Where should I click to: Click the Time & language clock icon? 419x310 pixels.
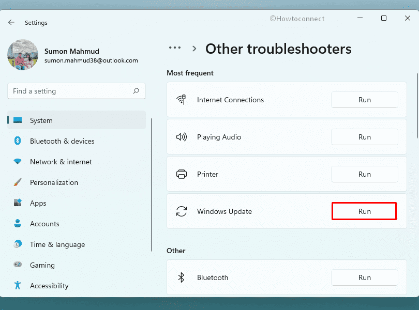click(18, 244)
